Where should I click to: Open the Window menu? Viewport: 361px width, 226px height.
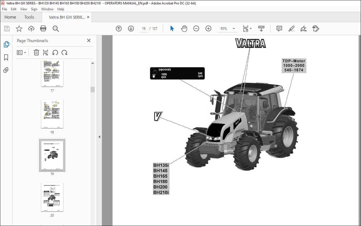tap(47, 9)
